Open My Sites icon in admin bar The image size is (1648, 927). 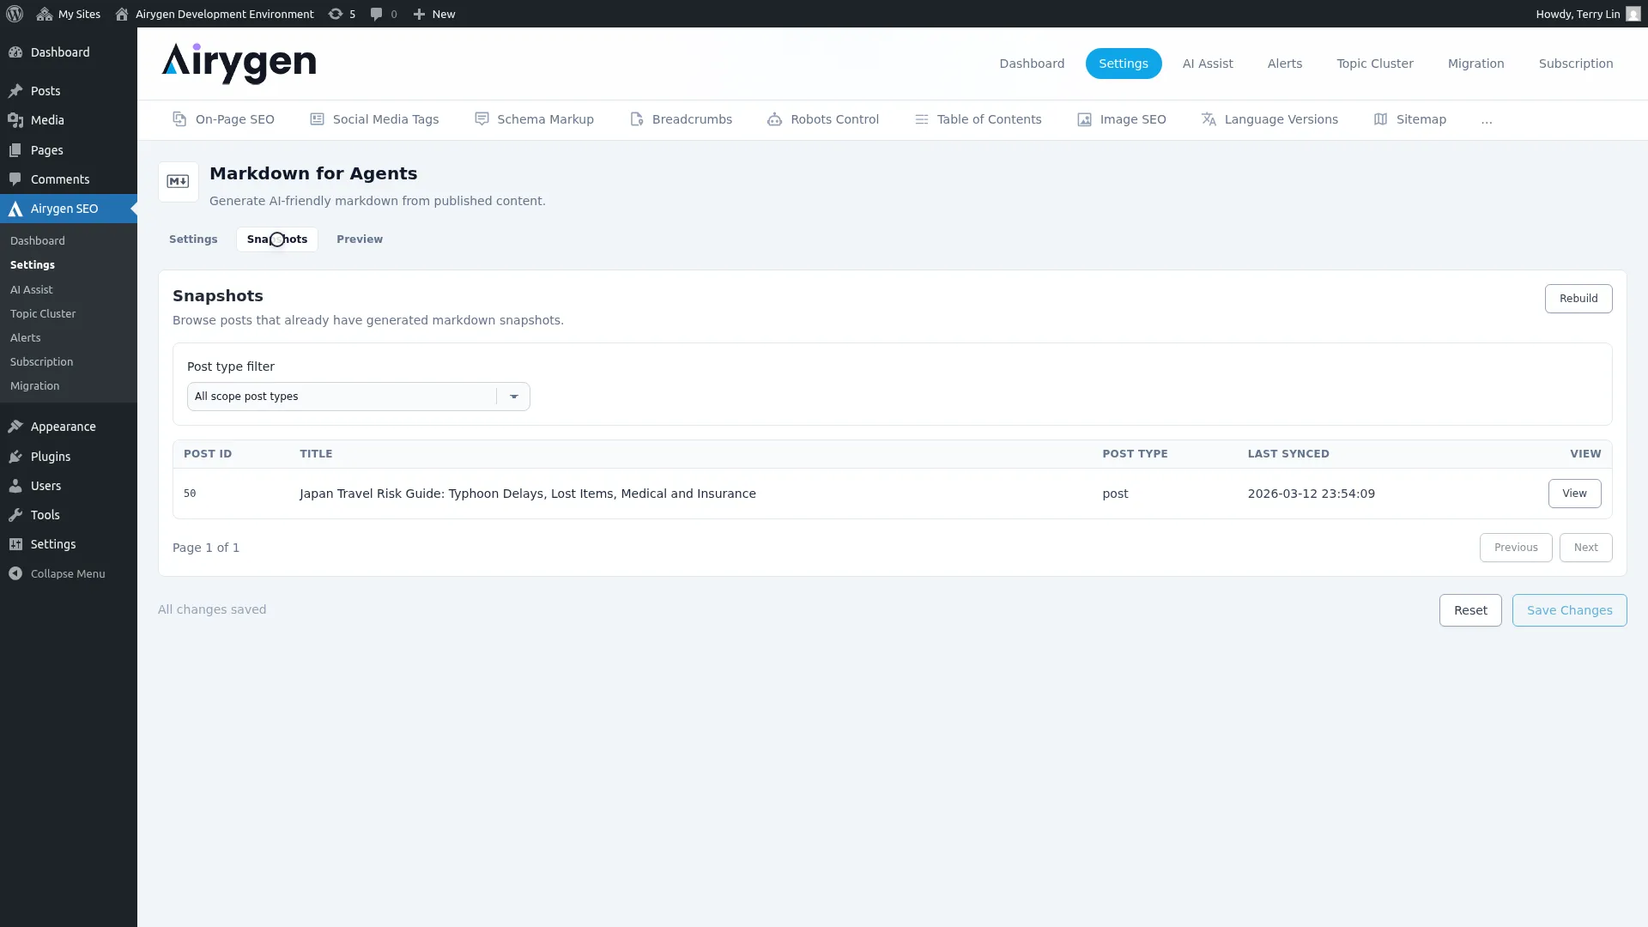coord(45,14)
